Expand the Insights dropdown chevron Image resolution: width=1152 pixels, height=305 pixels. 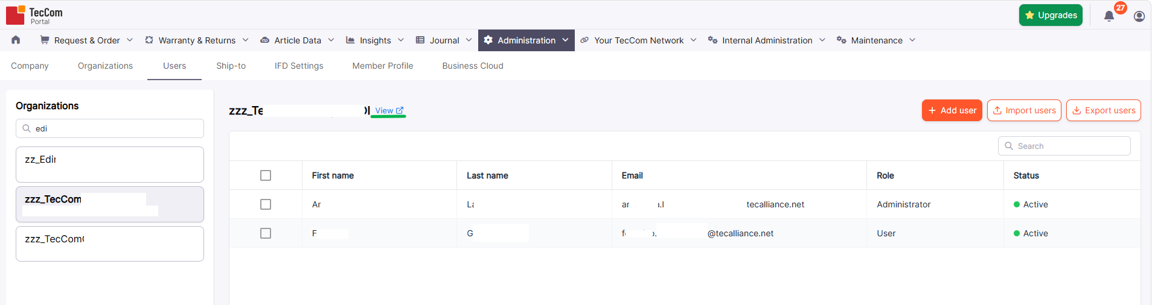pyautogui.click(x=401, y=40)
